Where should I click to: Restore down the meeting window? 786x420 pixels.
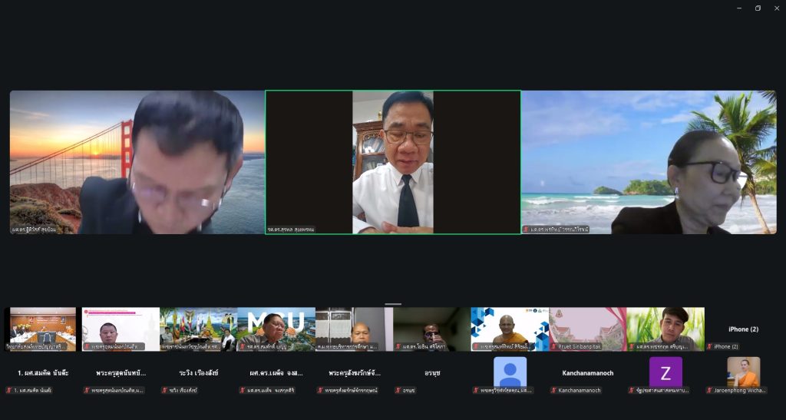(758, 8)
